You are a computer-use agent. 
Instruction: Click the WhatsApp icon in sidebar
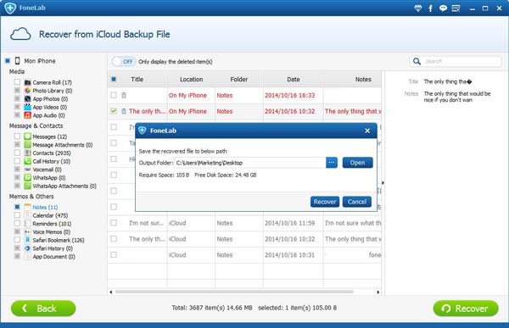coord(28,177)
